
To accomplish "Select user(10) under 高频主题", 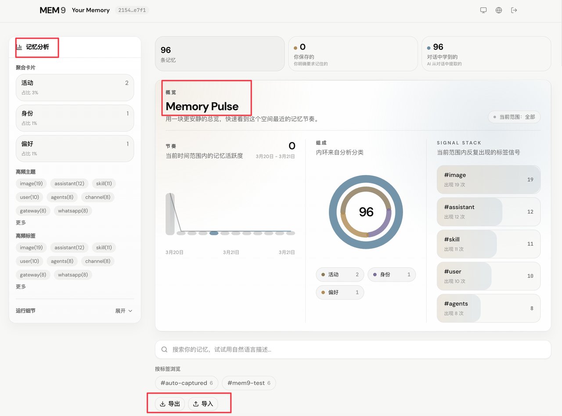I will 29,197.
